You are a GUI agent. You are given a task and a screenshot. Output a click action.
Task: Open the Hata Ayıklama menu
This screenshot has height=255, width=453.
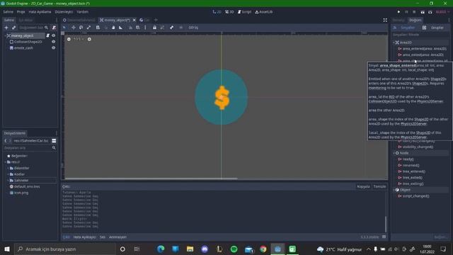[40, 12]
